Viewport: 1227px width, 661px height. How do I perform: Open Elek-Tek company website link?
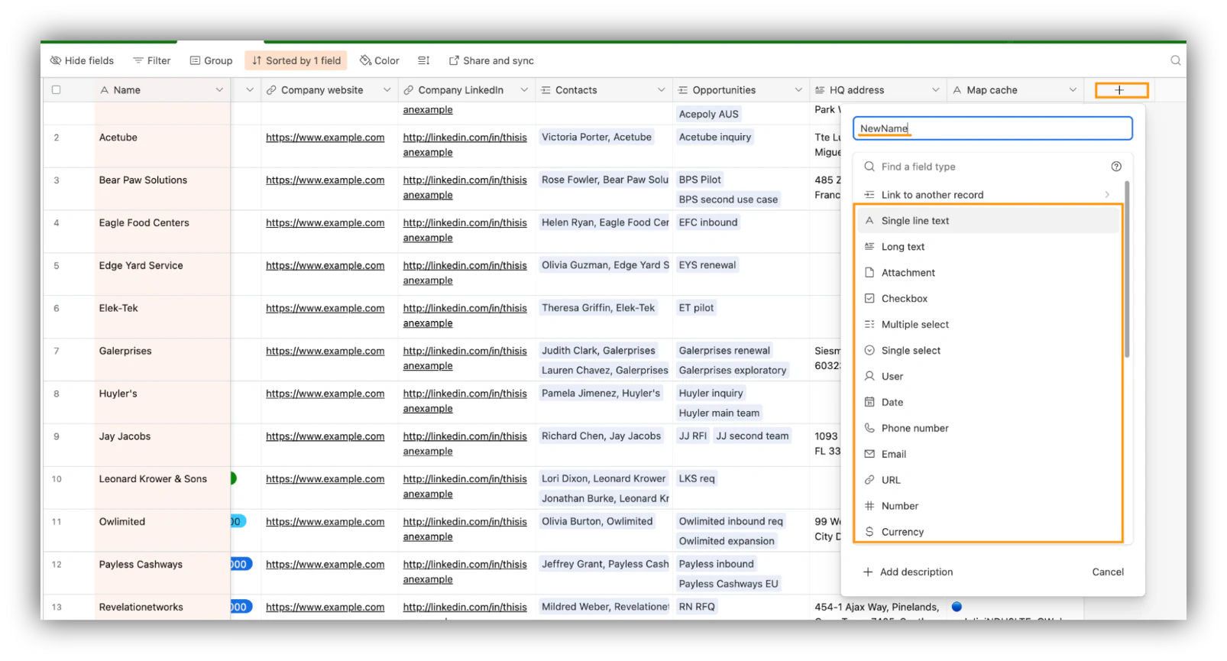(325, 309)
